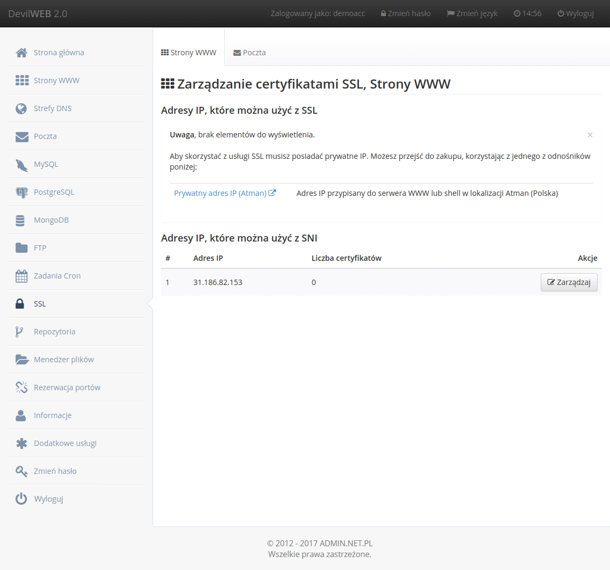Click the power icon for Wyloguj in sidebar

tap(21, 499)
